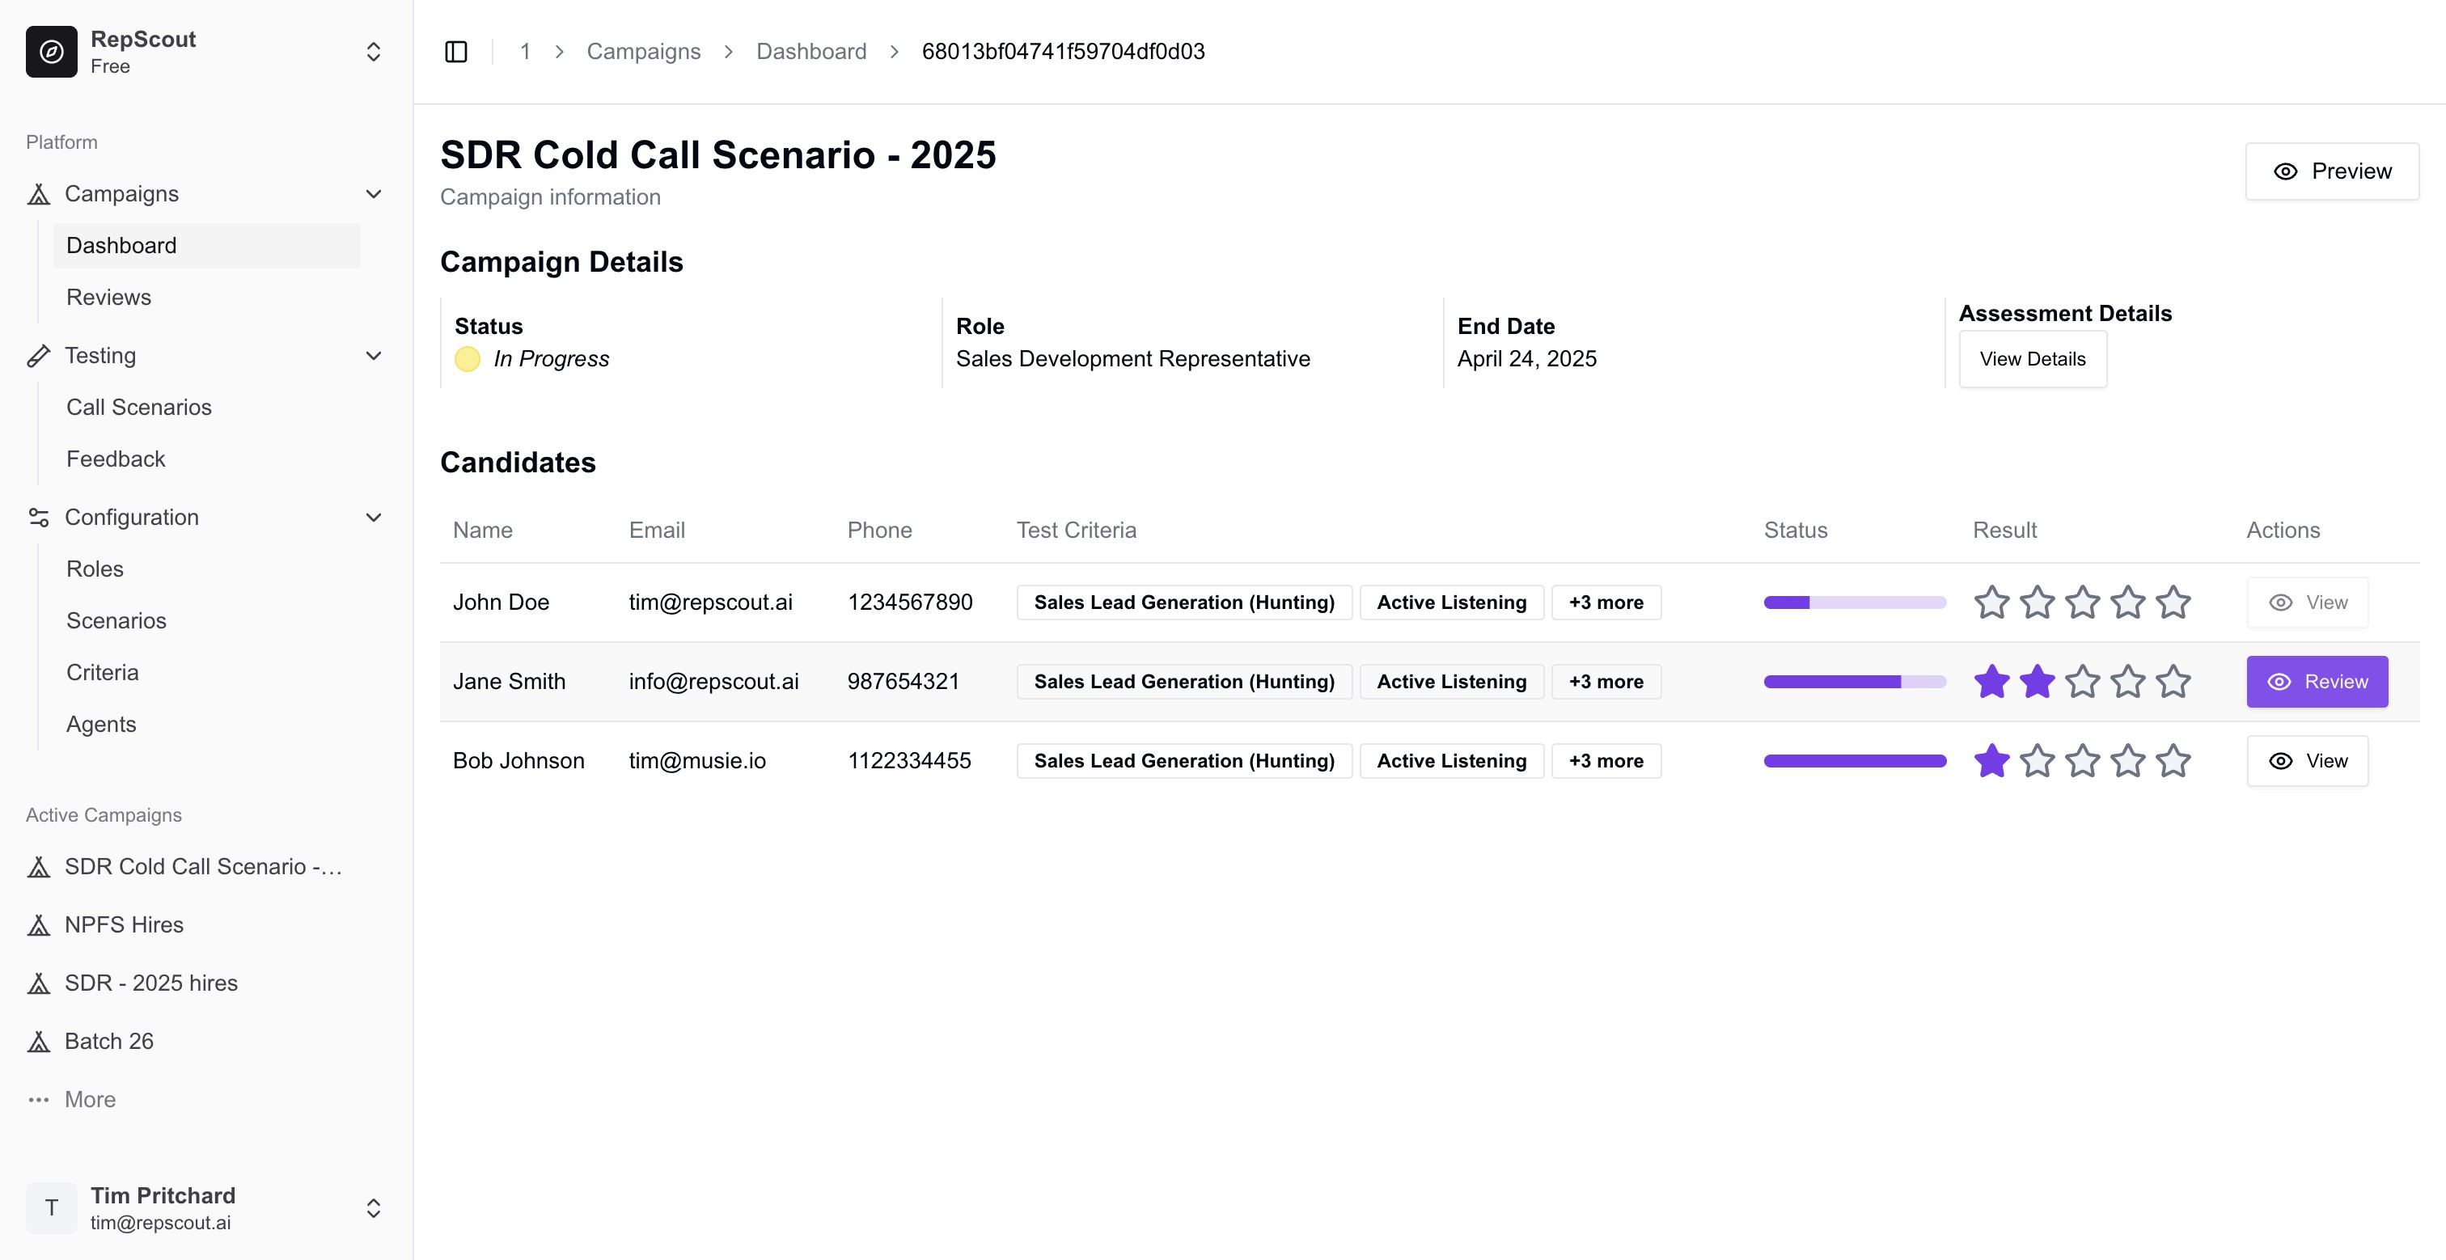Click John Doe's third rating star
Screen dimensions: 2446x1260
[2084, 602]
